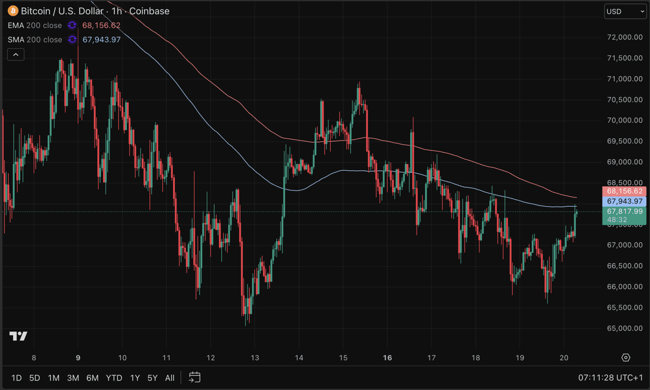Open the USD currency dropdown
The image size is (650, 390).
(x=625, y=11)
